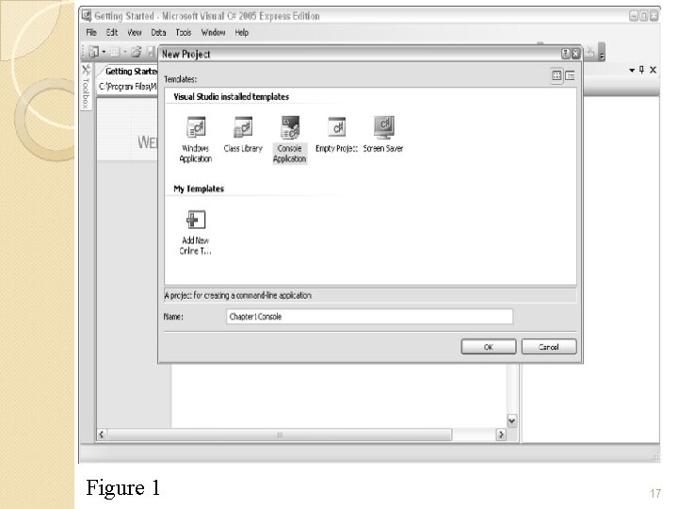Click the toolbar options overflow arrow
Screen dimensions: 678x509
[x=602, y=53]
